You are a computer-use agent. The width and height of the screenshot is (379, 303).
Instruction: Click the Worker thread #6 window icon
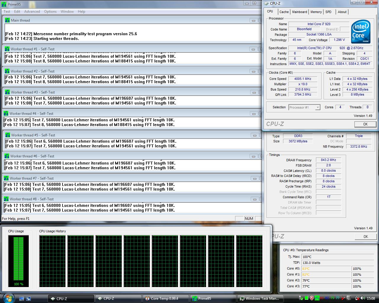7,156
